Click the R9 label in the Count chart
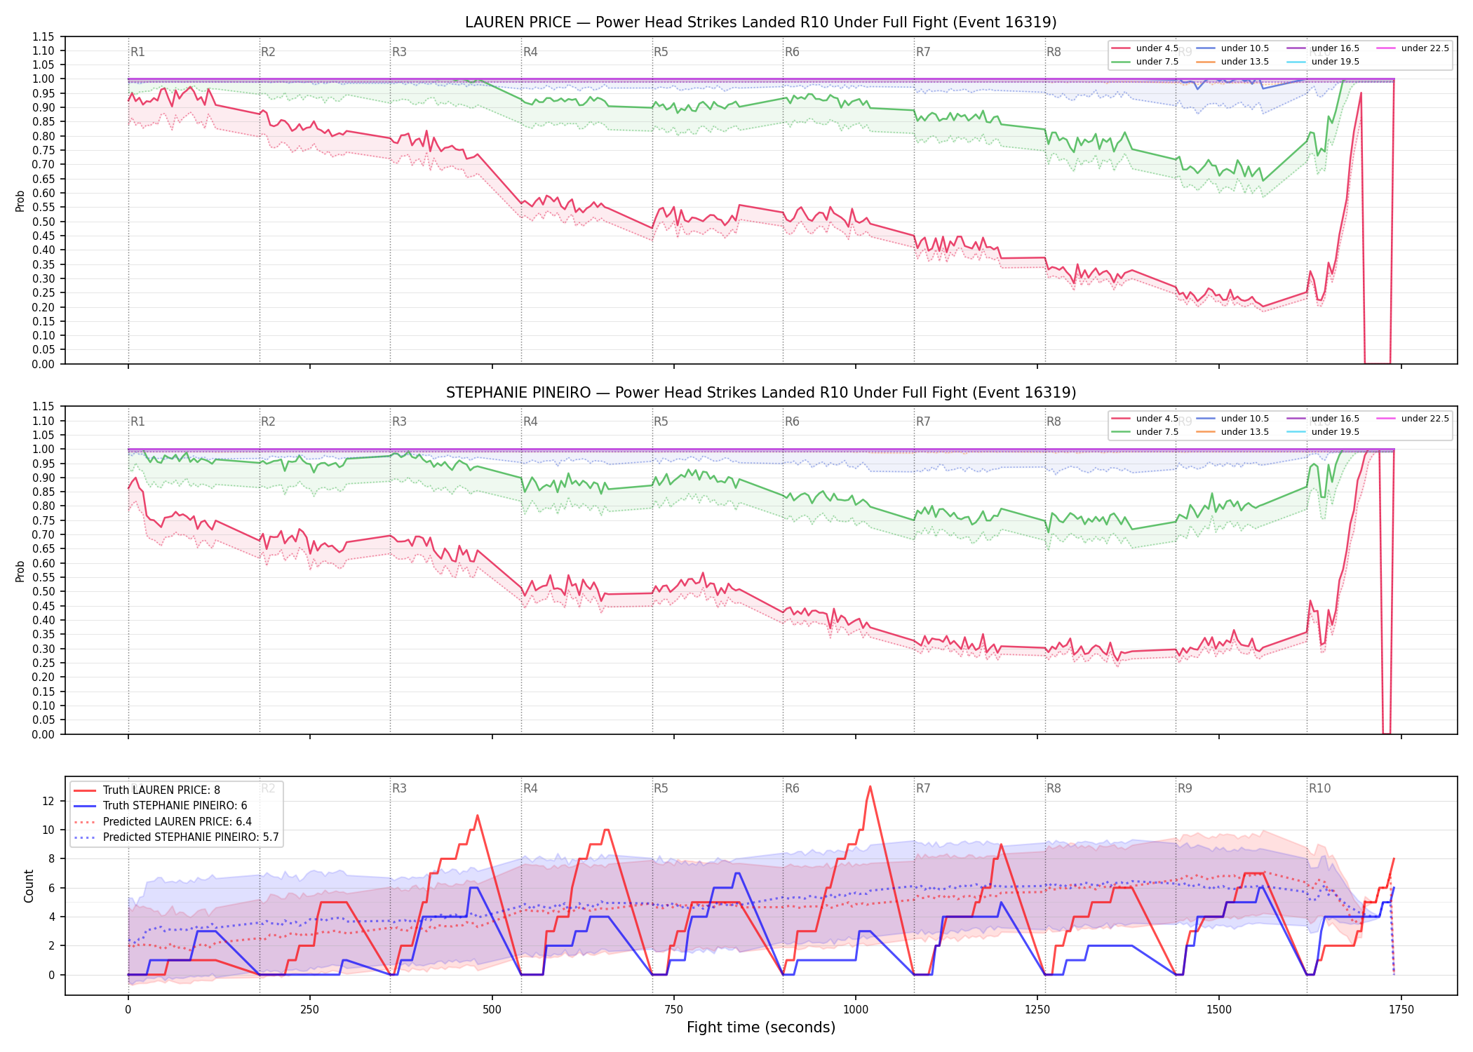 (1185, 788)
